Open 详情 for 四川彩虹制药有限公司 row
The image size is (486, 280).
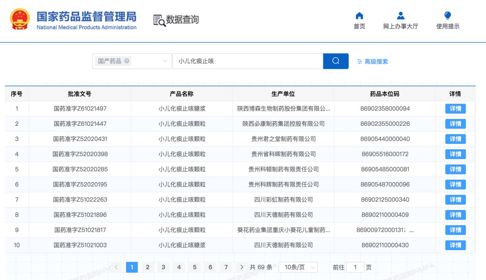455,200
